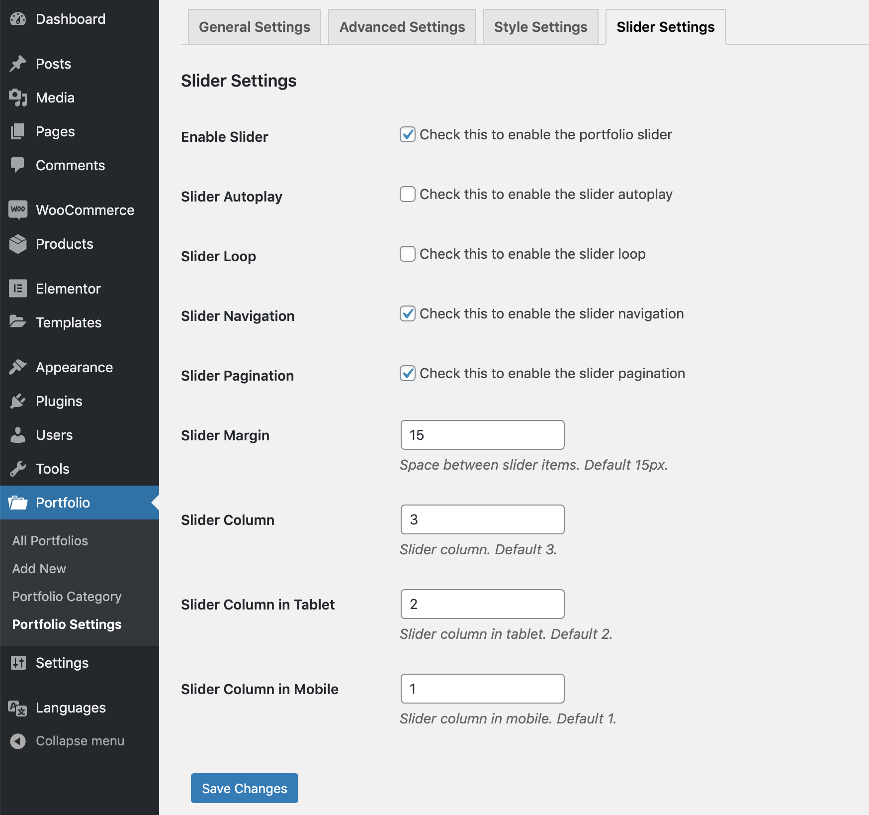Click 'Check this to enable the slider loop' label
Screen dimensions: 869x815
click(x=532, y=254)
